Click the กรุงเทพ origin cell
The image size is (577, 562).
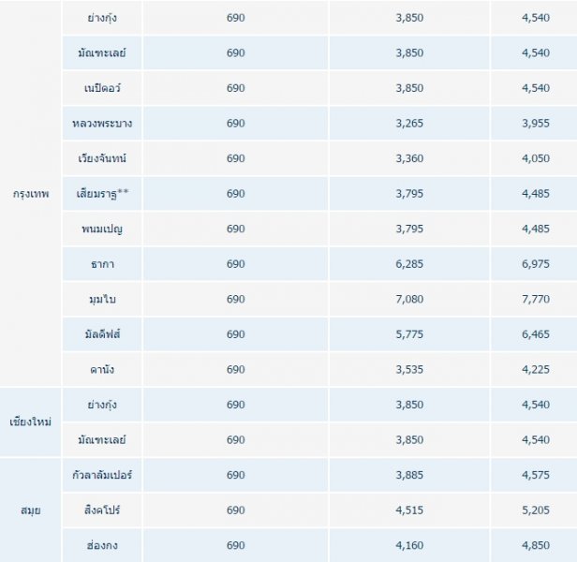click(32, 194)
